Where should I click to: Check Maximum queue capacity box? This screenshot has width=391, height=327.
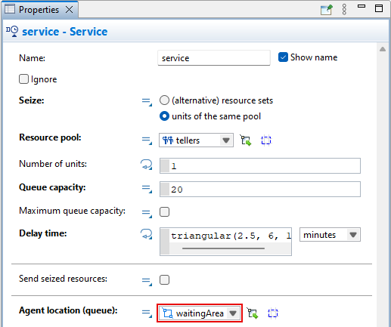click(164, 211)
